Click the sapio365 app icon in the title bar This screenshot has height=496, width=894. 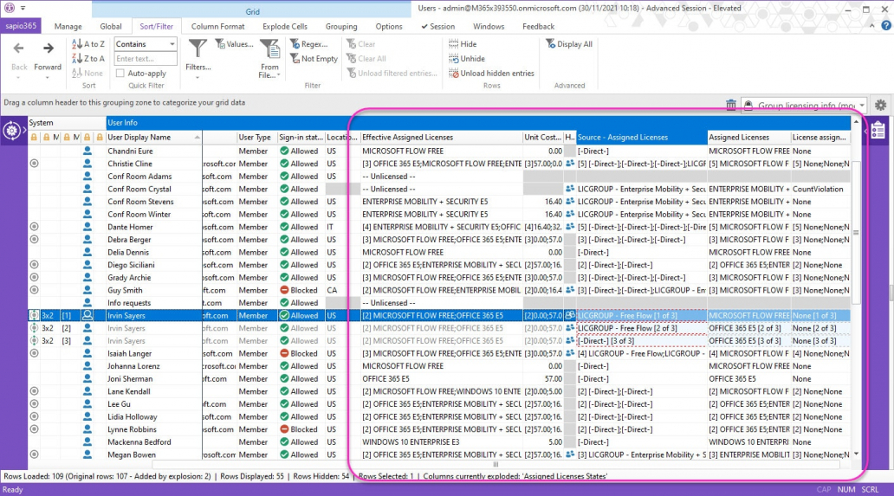[10, 8]
